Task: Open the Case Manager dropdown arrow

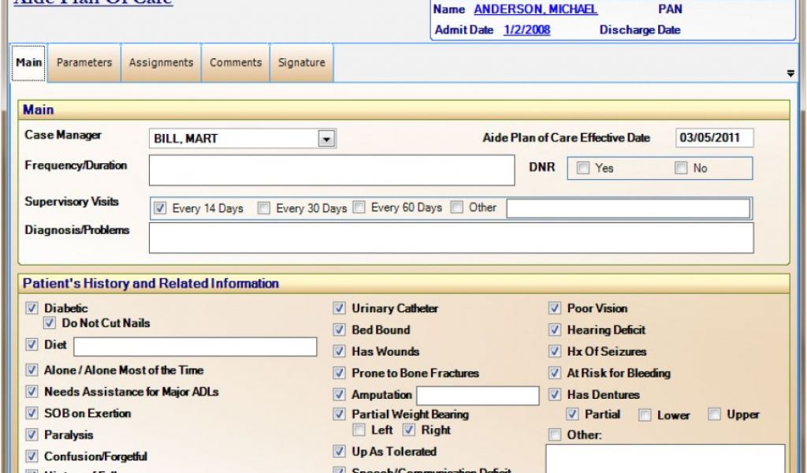Action: pyautogui.click(x=326, y=139)
